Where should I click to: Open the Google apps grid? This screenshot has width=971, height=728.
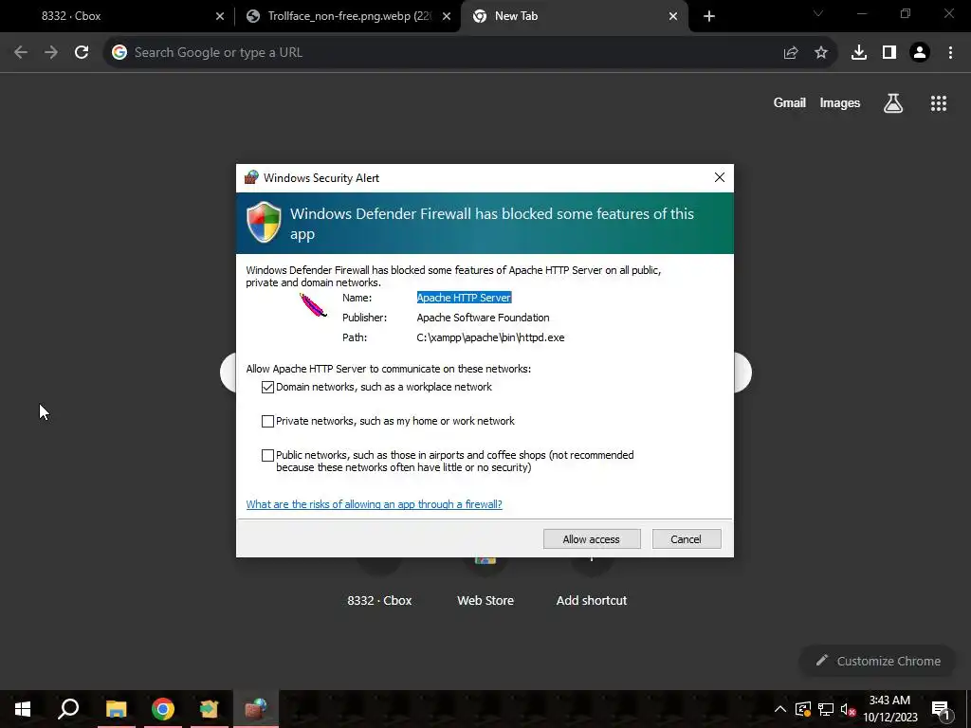tap(939, 103)
